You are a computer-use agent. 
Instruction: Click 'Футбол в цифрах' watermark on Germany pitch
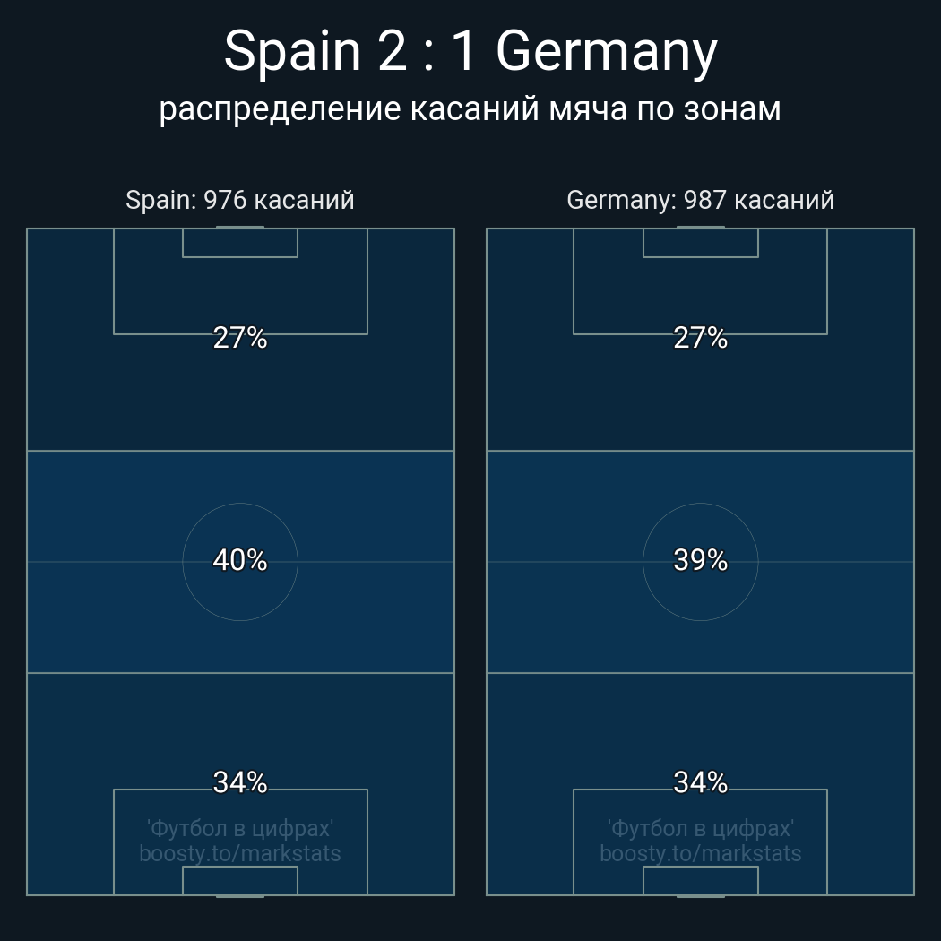coord(700,829)
